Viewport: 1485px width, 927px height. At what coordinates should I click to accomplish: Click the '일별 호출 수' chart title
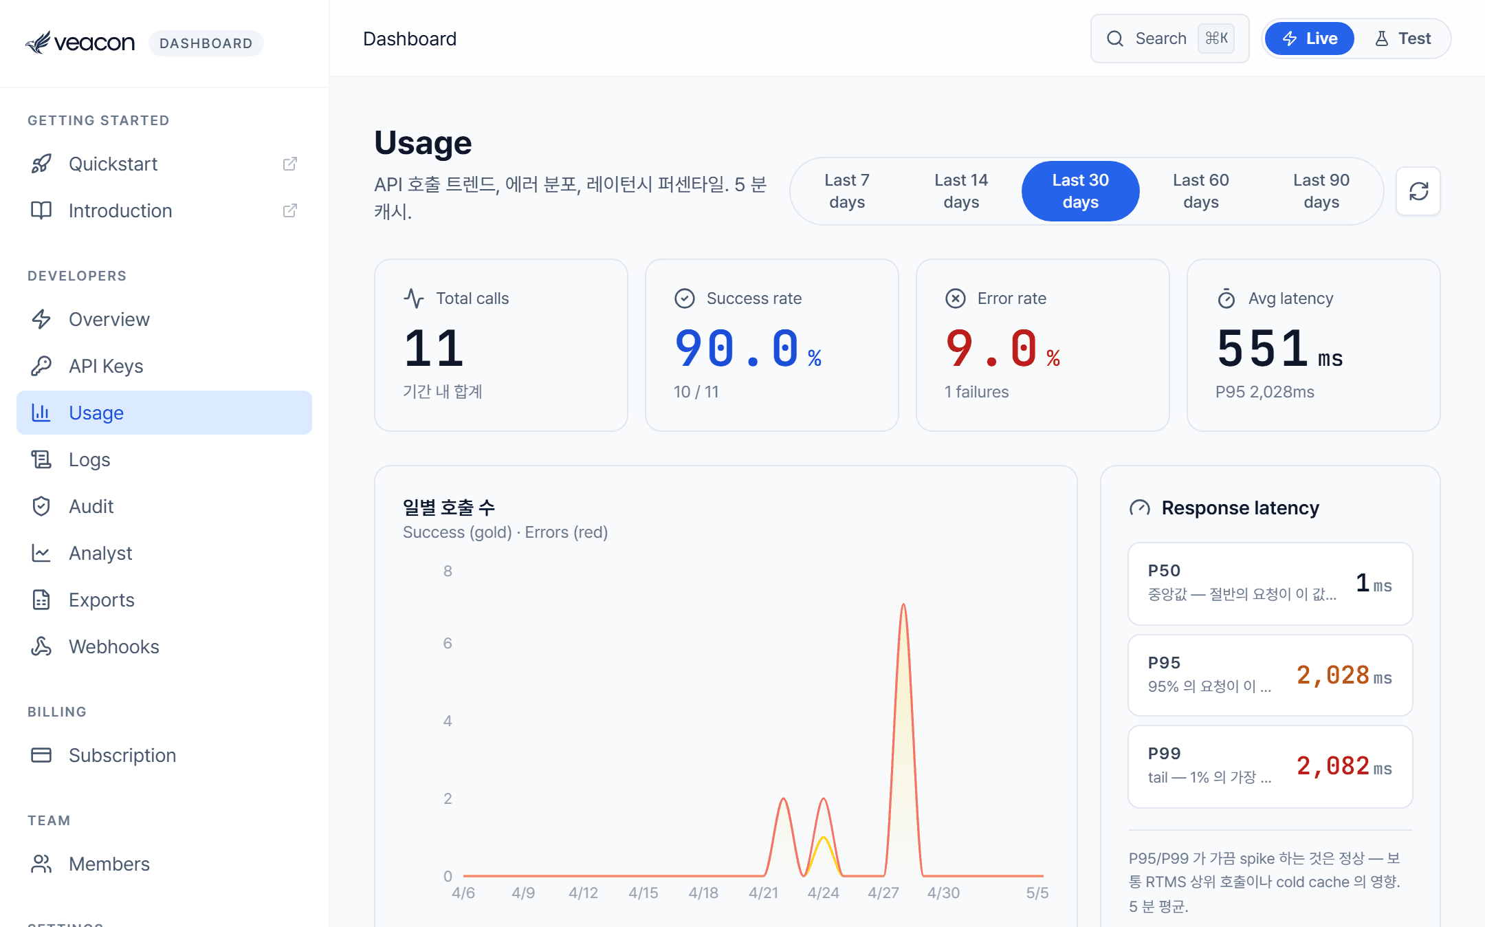[x=449, y=508]
